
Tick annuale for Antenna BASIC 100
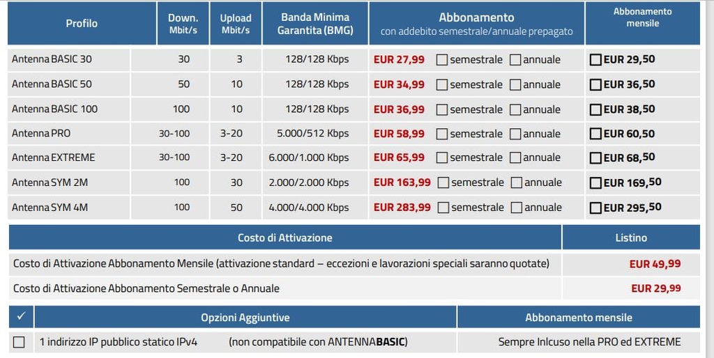click(515, 109)
